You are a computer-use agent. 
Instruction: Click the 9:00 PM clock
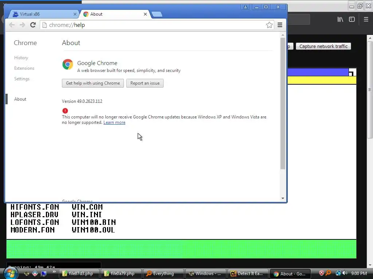tap(359, 273)
